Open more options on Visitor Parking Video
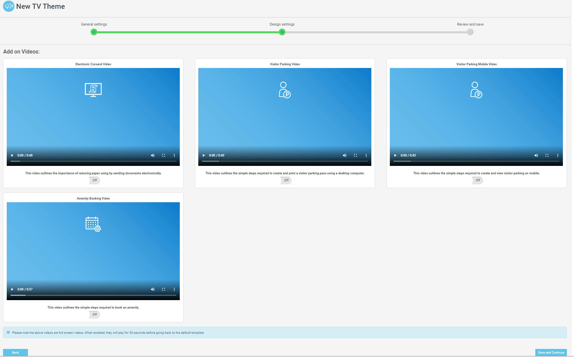This screenshot has width=574, height=358. click(x=366, y=155)
